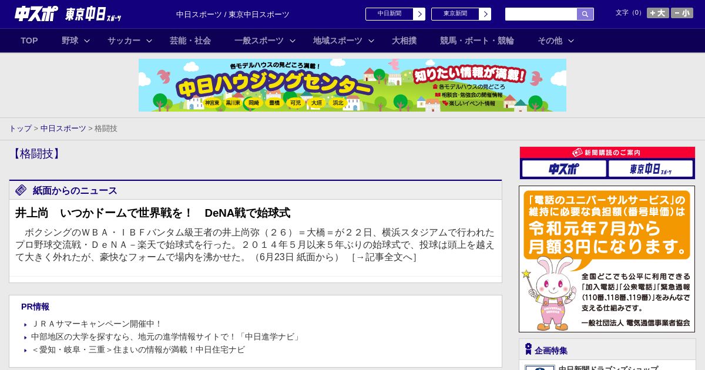Open ＪＲＡサマーキャンペーン開催中 PR link
This screenshot has width=705, height=370.
click(x=96, y=324)
